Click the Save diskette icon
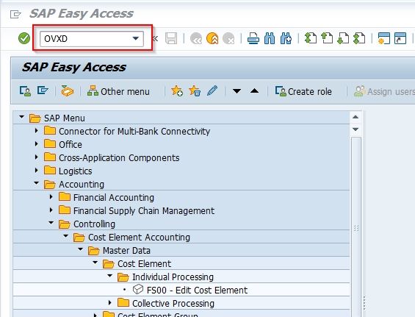The width and height of the screenshot is (415, 317). pos(171,38)
